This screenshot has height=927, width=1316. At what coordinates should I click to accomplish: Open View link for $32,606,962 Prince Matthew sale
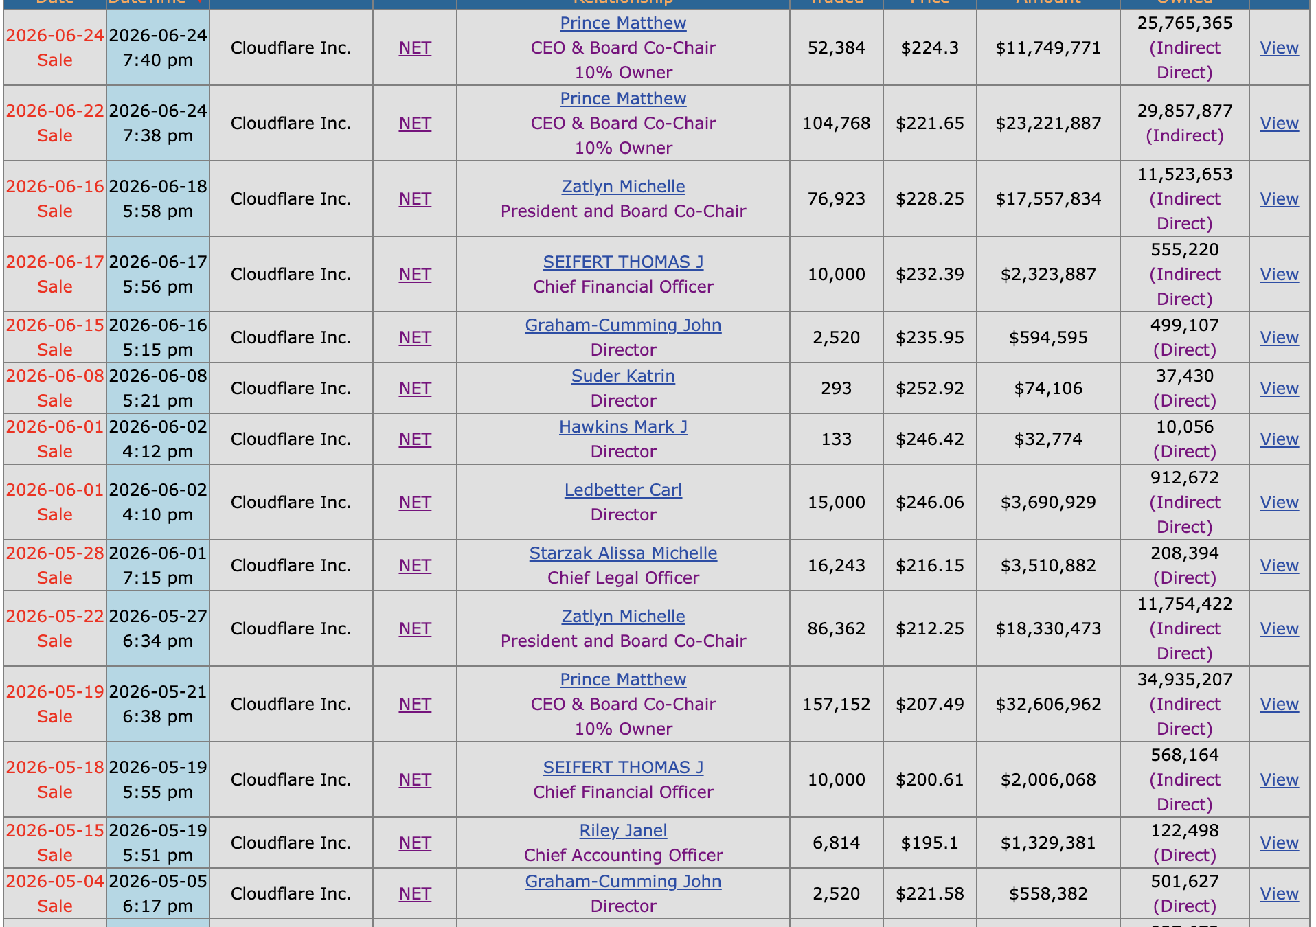click(x=1279, y=705)
